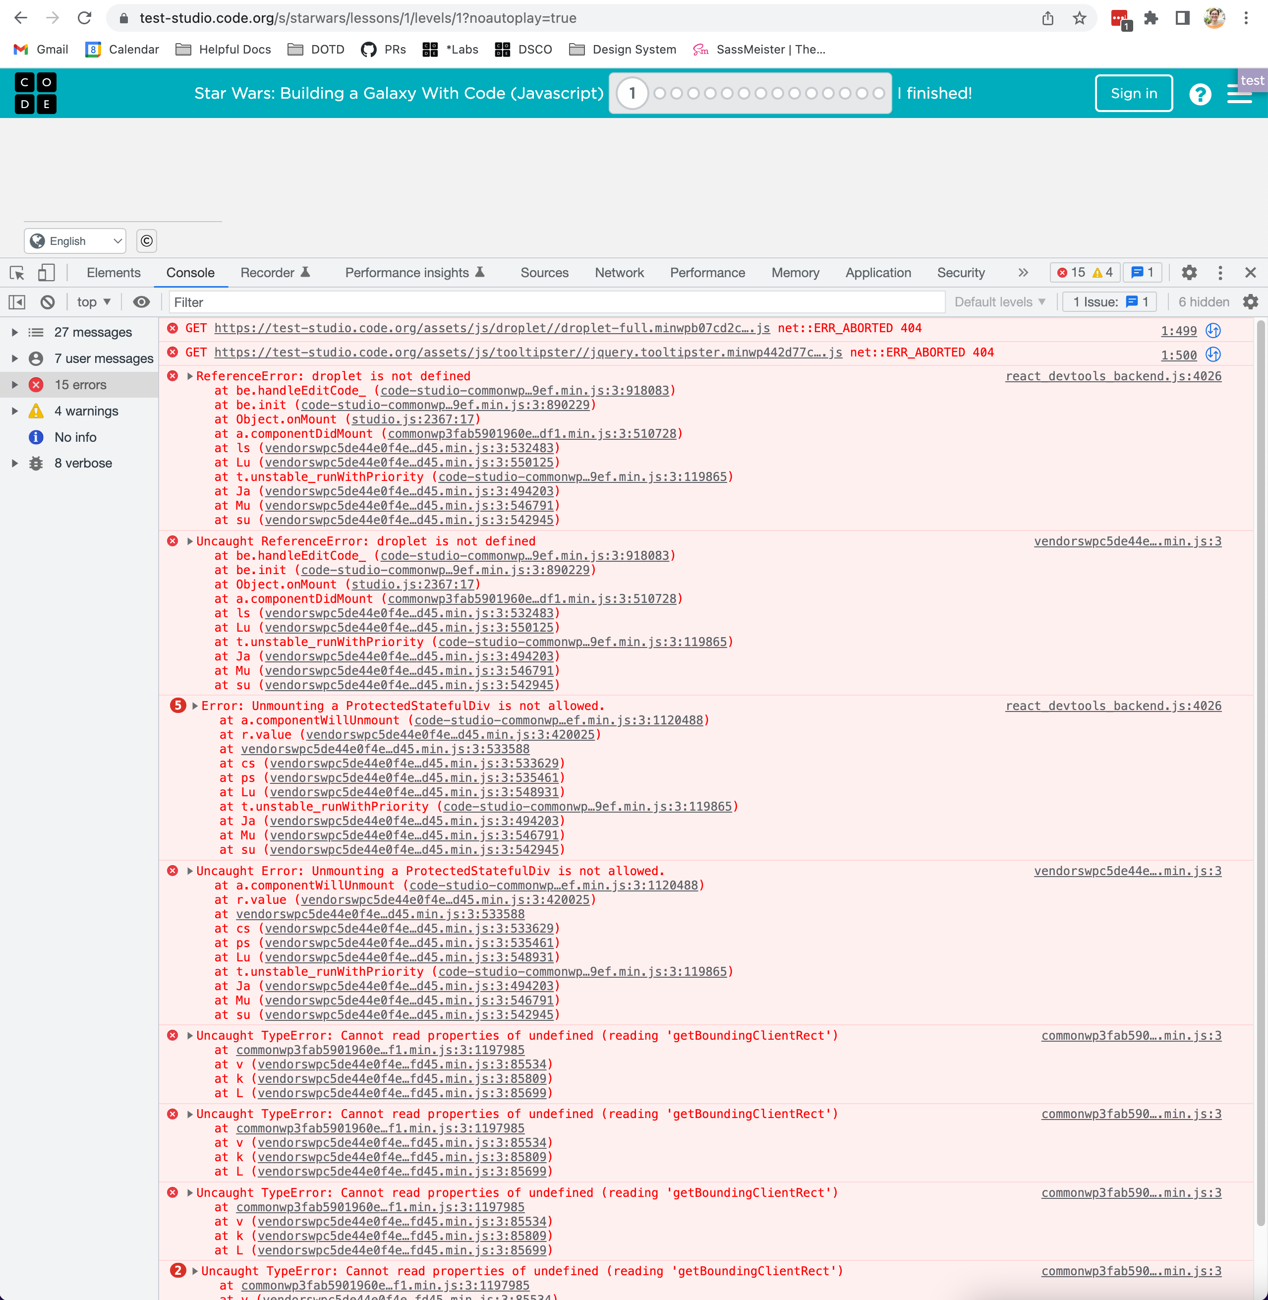Screen dimensions: 1268x1300
Task: Switch to the Network tab
Action: [619, 272]
